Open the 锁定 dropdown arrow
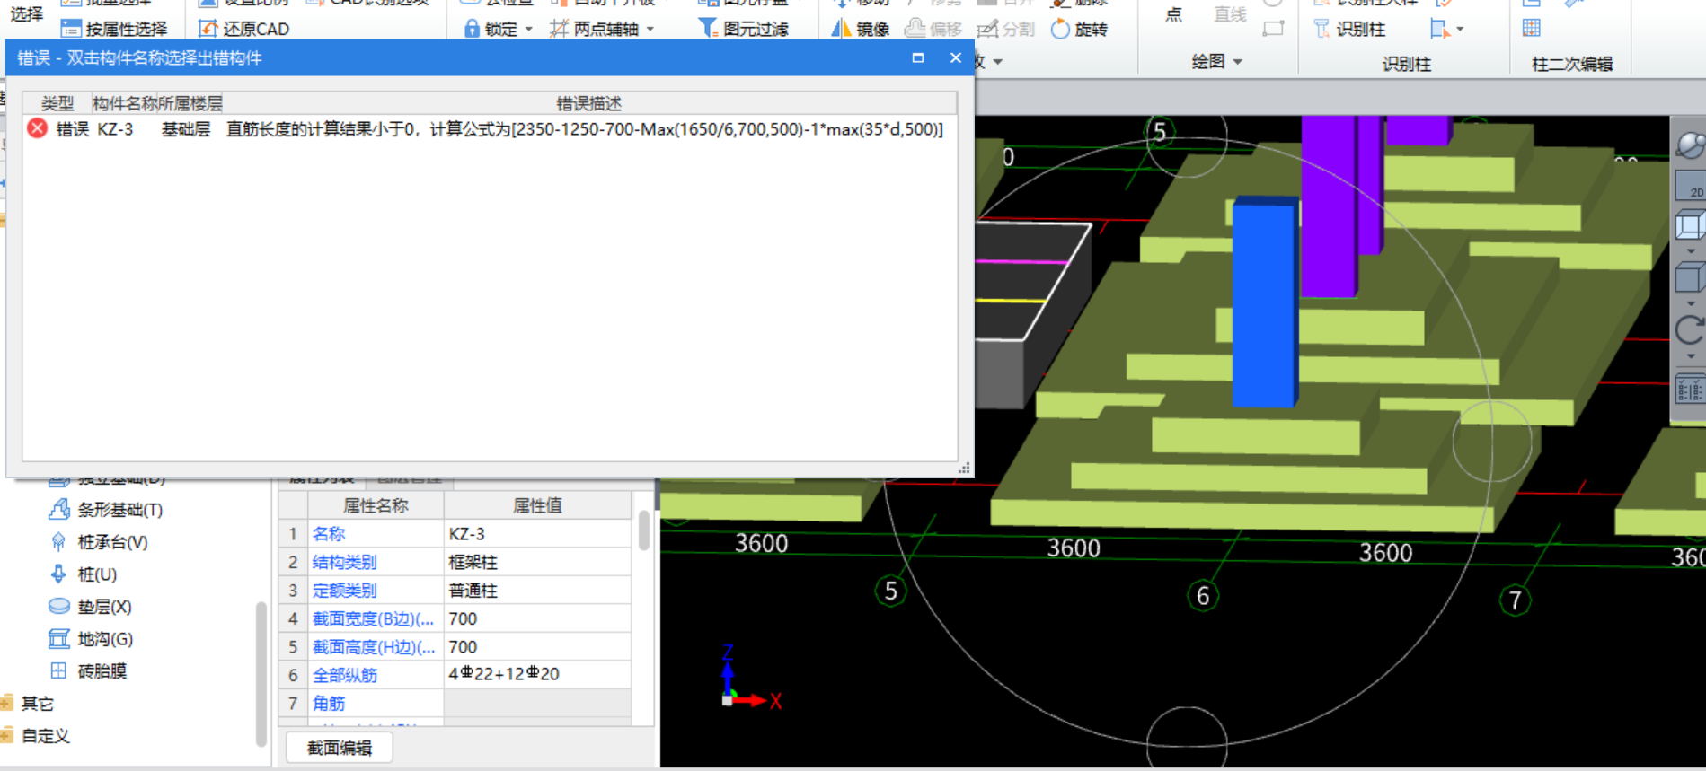The image size is (1706, 771). [529, 30]
